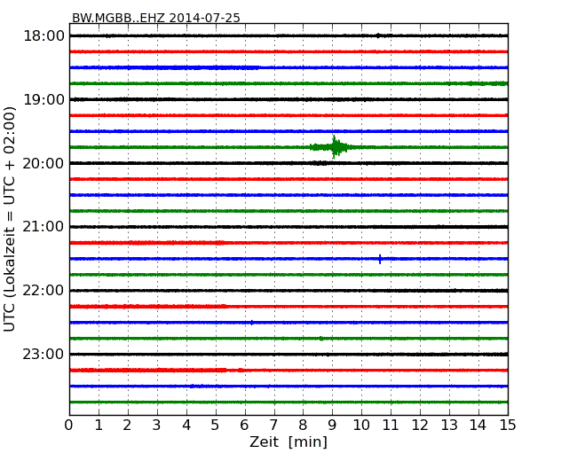The height and width of the screenshot is (461, 577).
Task: Click x-axis tick label 6
Action: click(244, 426)
